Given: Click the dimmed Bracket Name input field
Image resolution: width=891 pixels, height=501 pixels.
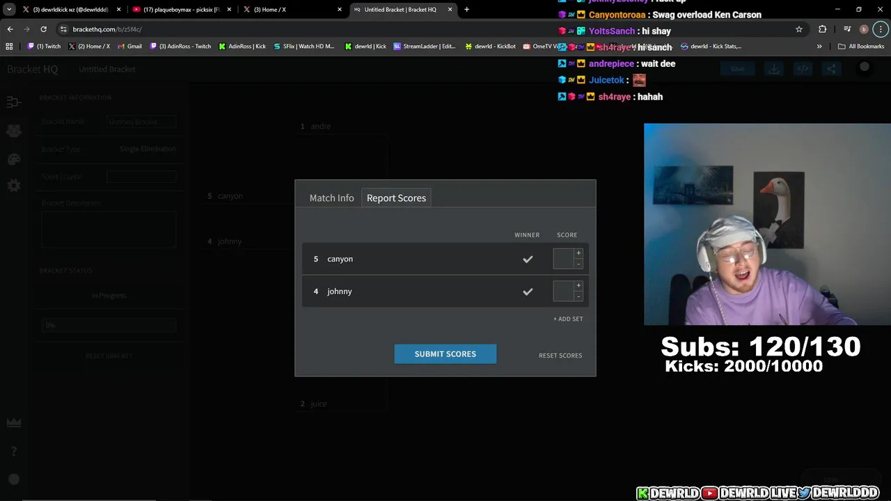Looking at the screenshot, I should pos(141,122).
